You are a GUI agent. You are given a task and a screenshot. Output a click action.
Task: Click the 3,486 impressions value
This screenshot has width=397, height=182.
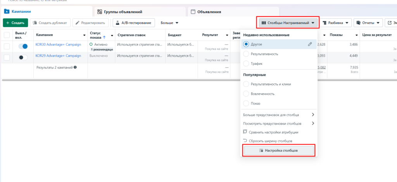[353, 44]
